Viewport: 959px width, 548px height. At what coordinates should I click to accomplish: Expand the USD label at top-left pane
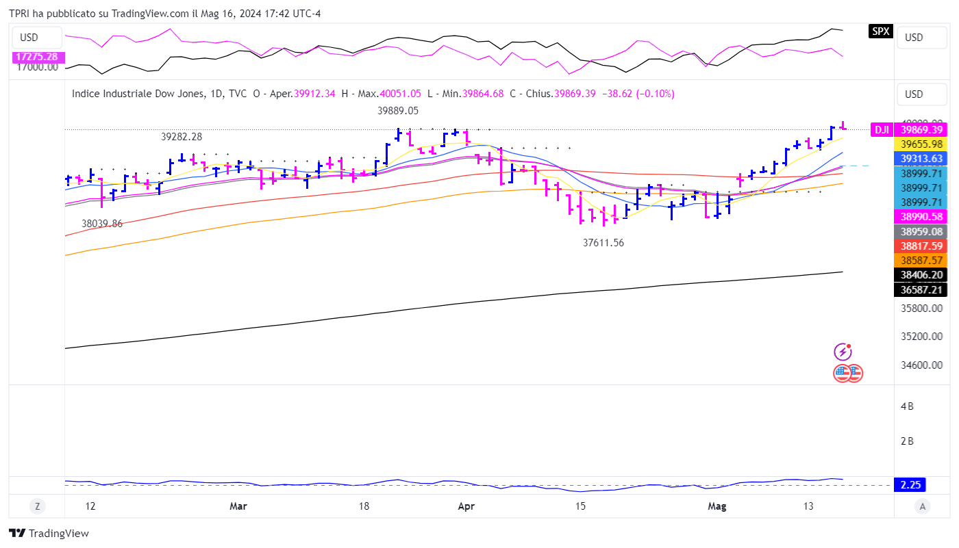[x=29, y=38]
